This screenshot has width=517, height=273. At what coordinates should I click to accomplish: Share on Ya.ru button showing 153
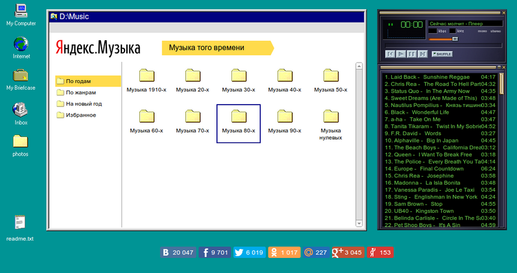[380, 252]
